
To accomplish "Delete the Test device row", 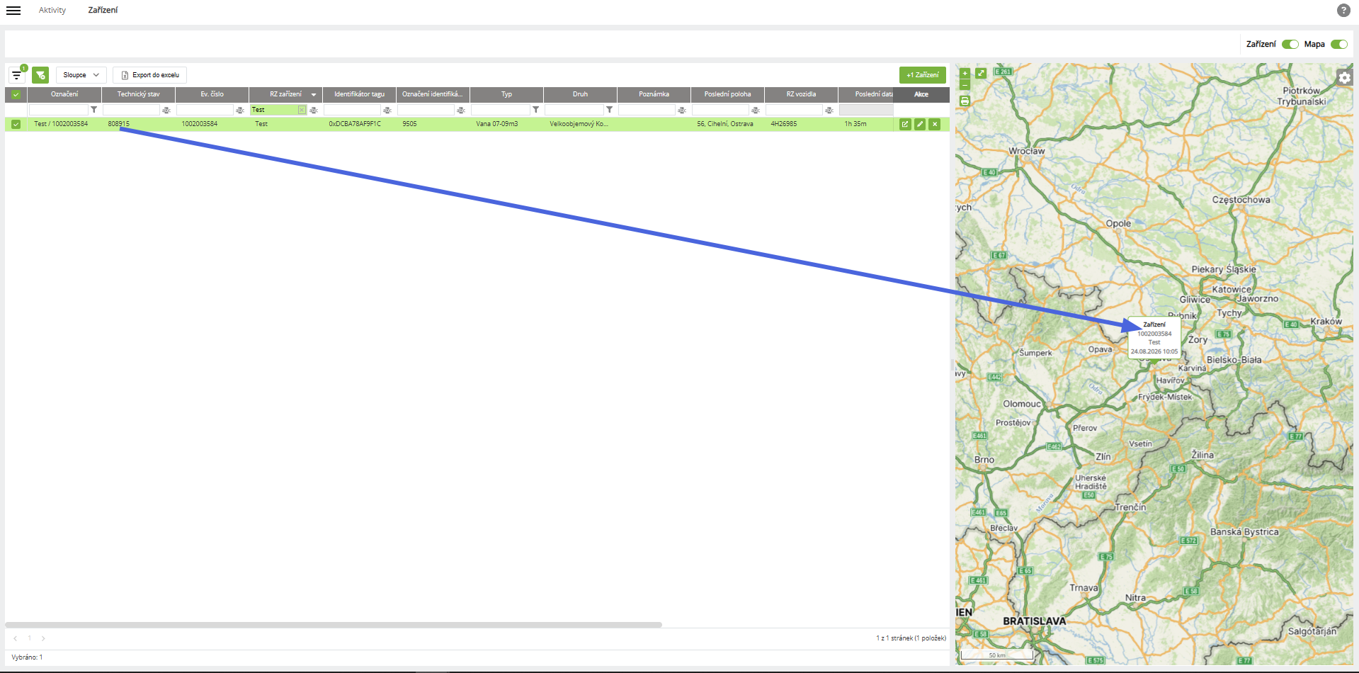I will (x=935, y=124).
